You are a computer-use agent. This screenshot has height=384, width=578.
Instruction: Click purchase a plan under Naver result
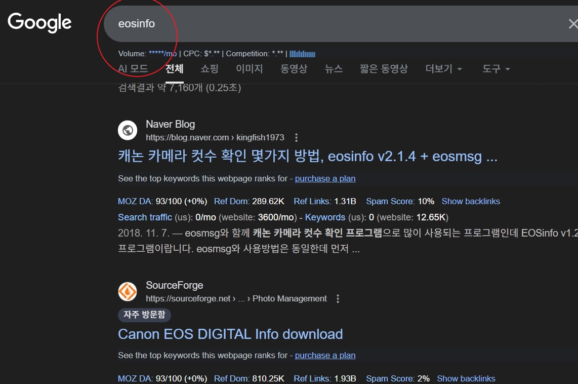(x=325, y=178)
